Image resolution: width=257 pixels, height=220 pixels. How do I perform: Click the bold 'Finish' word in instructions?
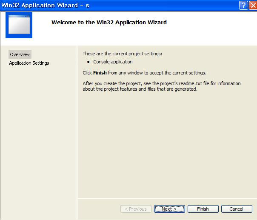pos(100,73)
